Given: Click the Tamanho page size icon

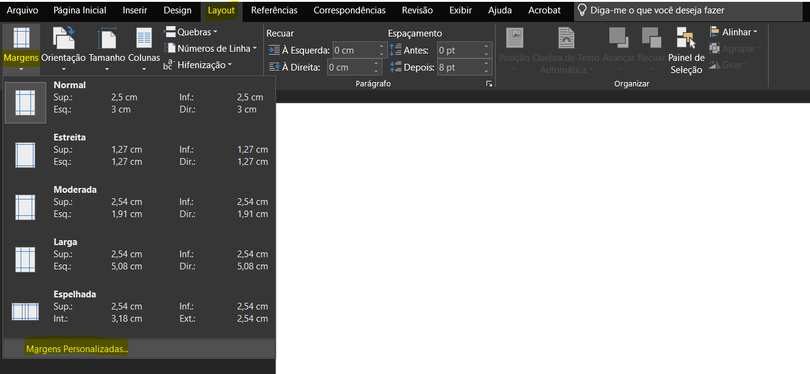Looking at the screenshot, I should (106, 39).
